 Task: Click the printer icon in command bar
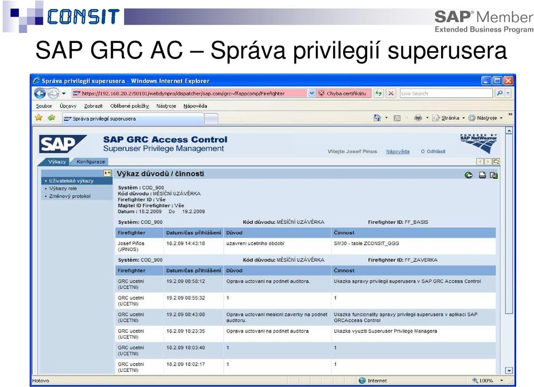tap(418, 118)
